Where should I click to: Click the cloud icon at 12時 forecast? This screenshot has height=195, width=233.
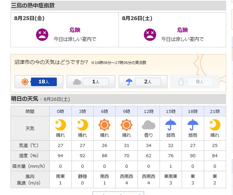pyautogui.click(x=149, y=125)
